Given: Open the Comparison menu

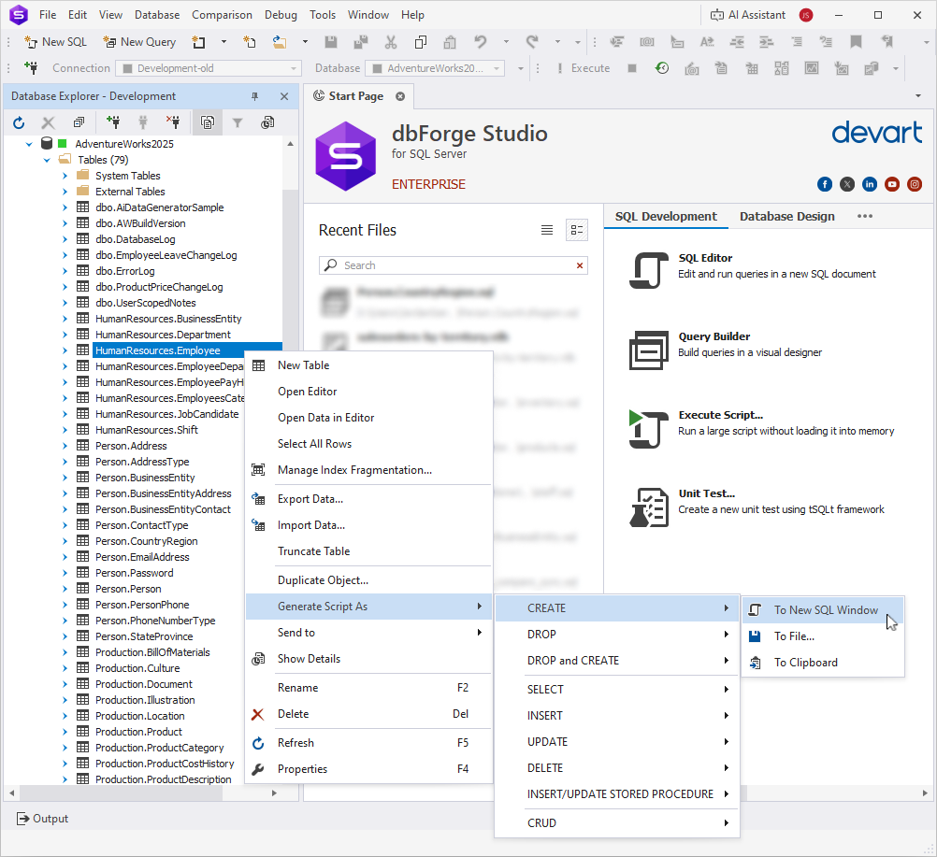Looking at the screenshot, I should pos(222,15).
